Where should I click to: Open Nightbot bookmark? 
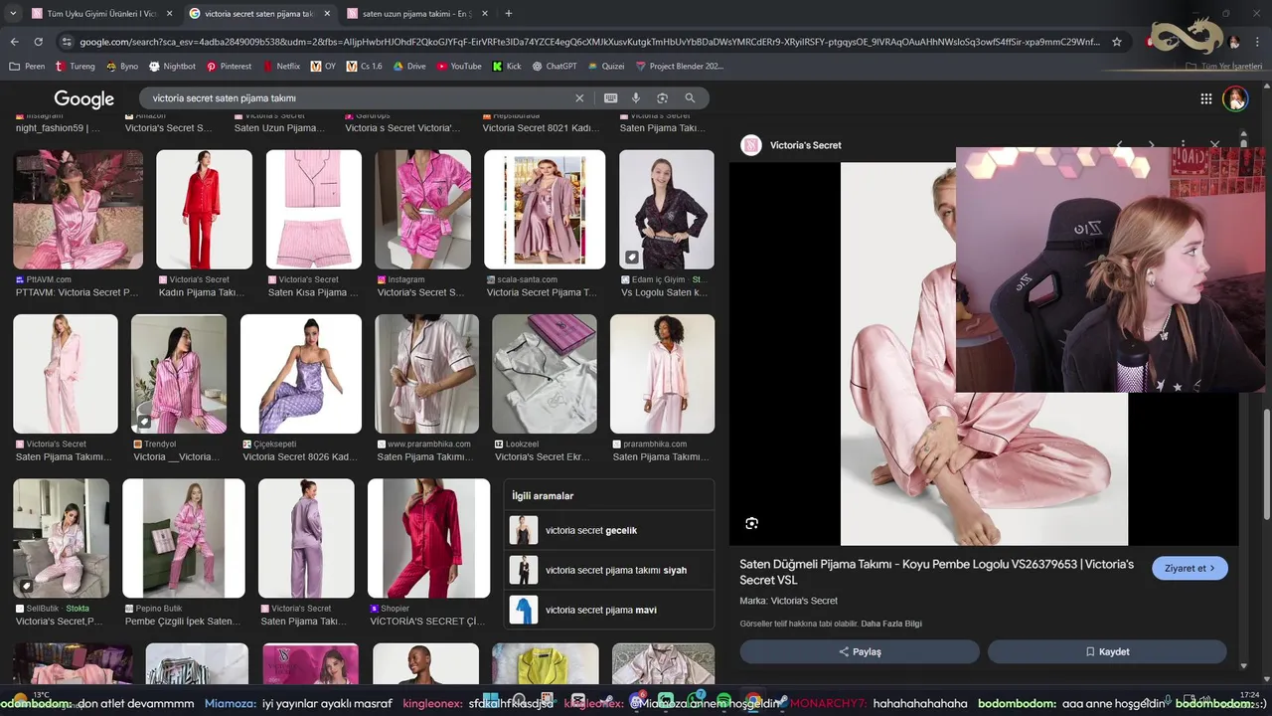coord(172,67)
